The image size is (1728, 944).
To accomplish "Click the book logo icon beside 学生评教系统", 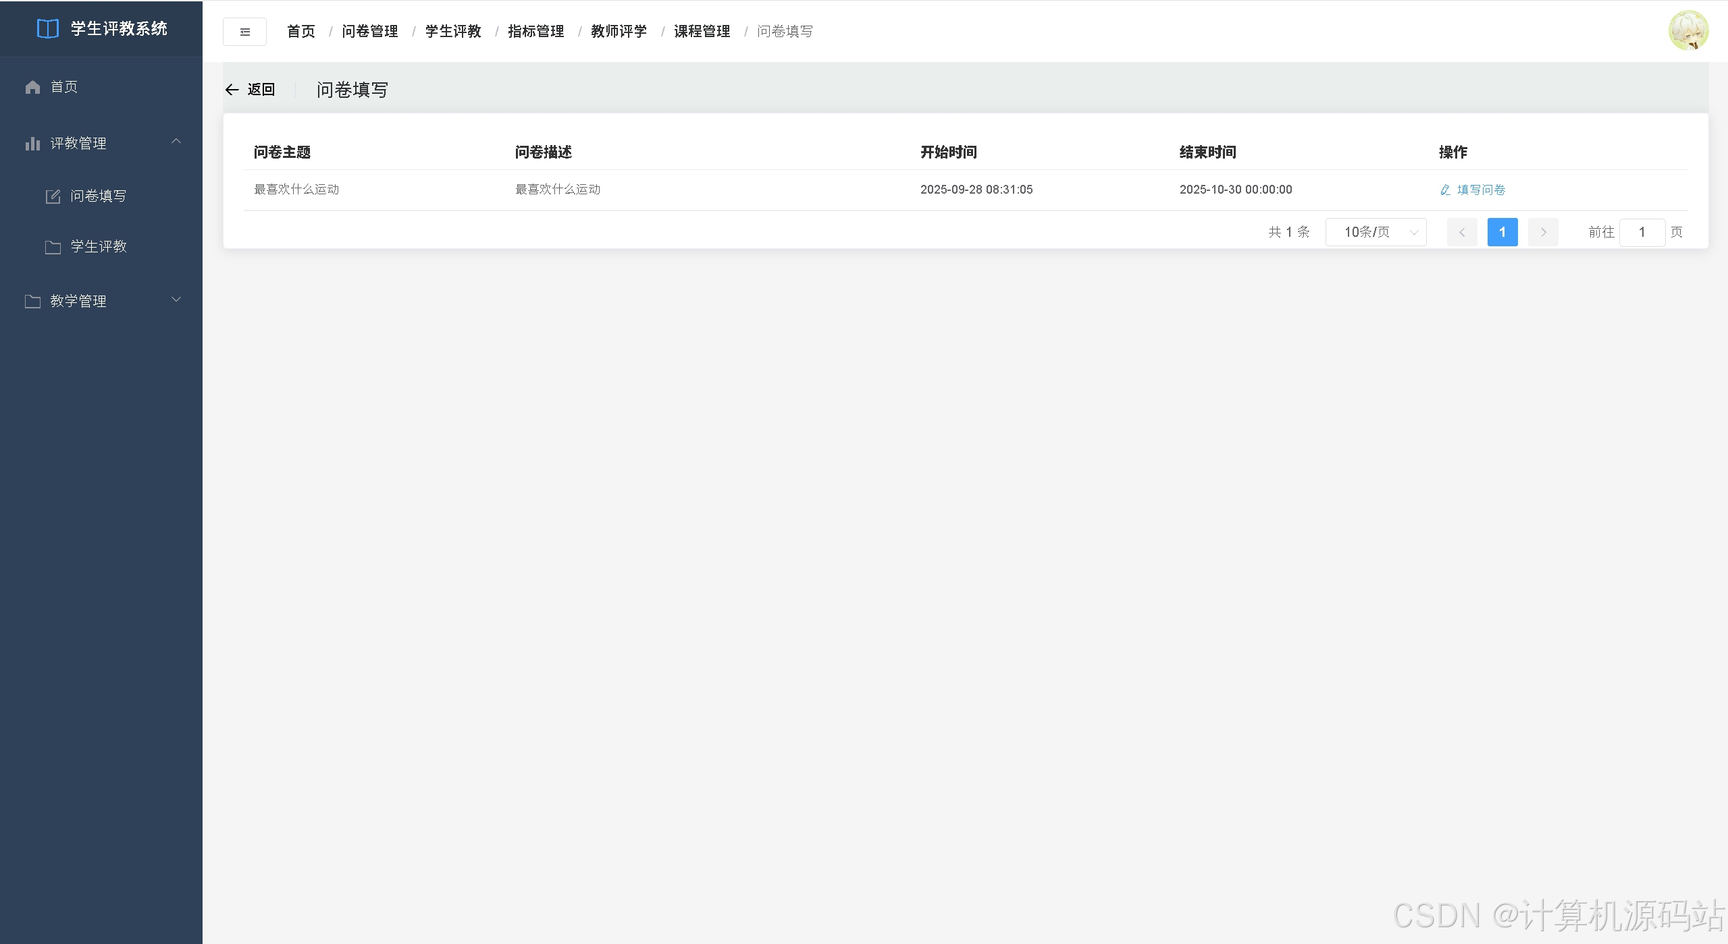I will coord(48,29).
